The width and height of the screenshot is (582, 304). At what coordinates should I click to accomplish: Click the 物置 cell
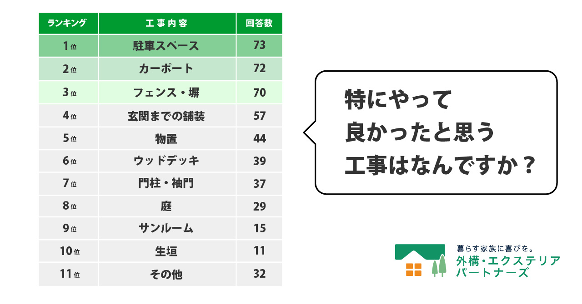[167, 139]
